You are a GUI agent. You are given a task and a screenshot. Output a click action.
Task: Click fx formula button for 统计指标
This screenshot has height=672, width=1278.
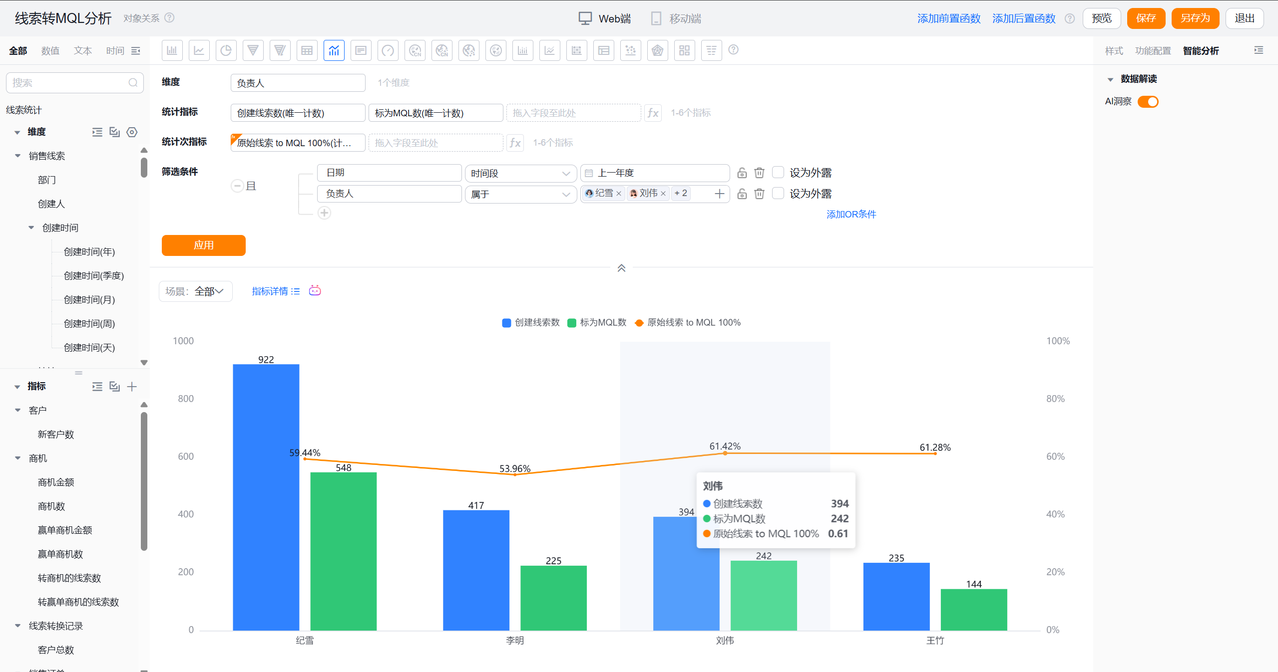click(x=653, y=113)
